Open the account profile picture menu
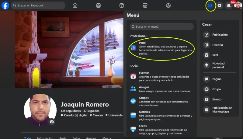The image size is (243, 139). pyautogui.click(x=238, y=5)
